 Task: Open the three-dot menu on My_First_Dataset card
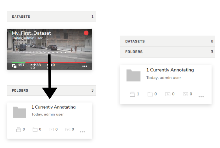coord(85,66)
